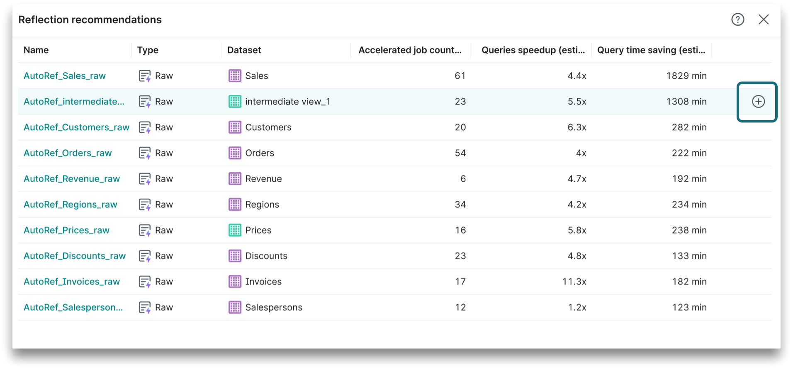Image resolution: width=793 pixels, height=370 pixels.
Task: Sort by the Name column header
Action: (36, 50)
